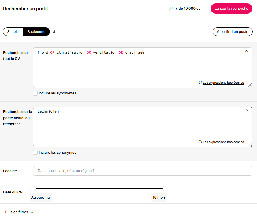Click the info icon in the current position box
Image resolution: width=257 pixels, height=217 pixels.
coord(200,142)
